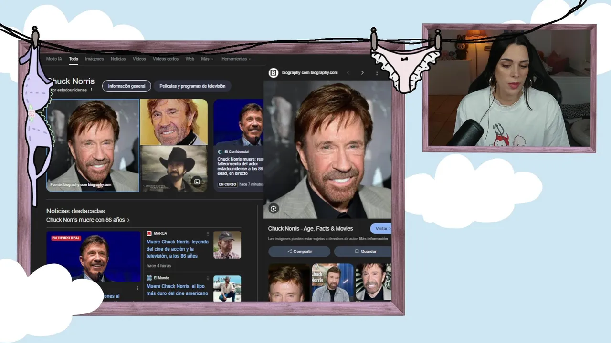This screenshot has width=611, height=343.
Task: Click the Guardar button
Action: (363, 252)
